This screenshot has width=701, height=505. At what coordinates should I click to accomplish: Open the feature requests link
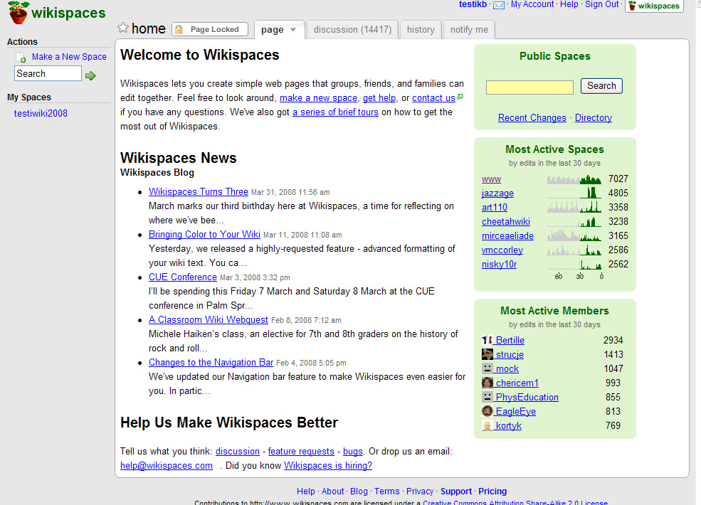(301, 452)
